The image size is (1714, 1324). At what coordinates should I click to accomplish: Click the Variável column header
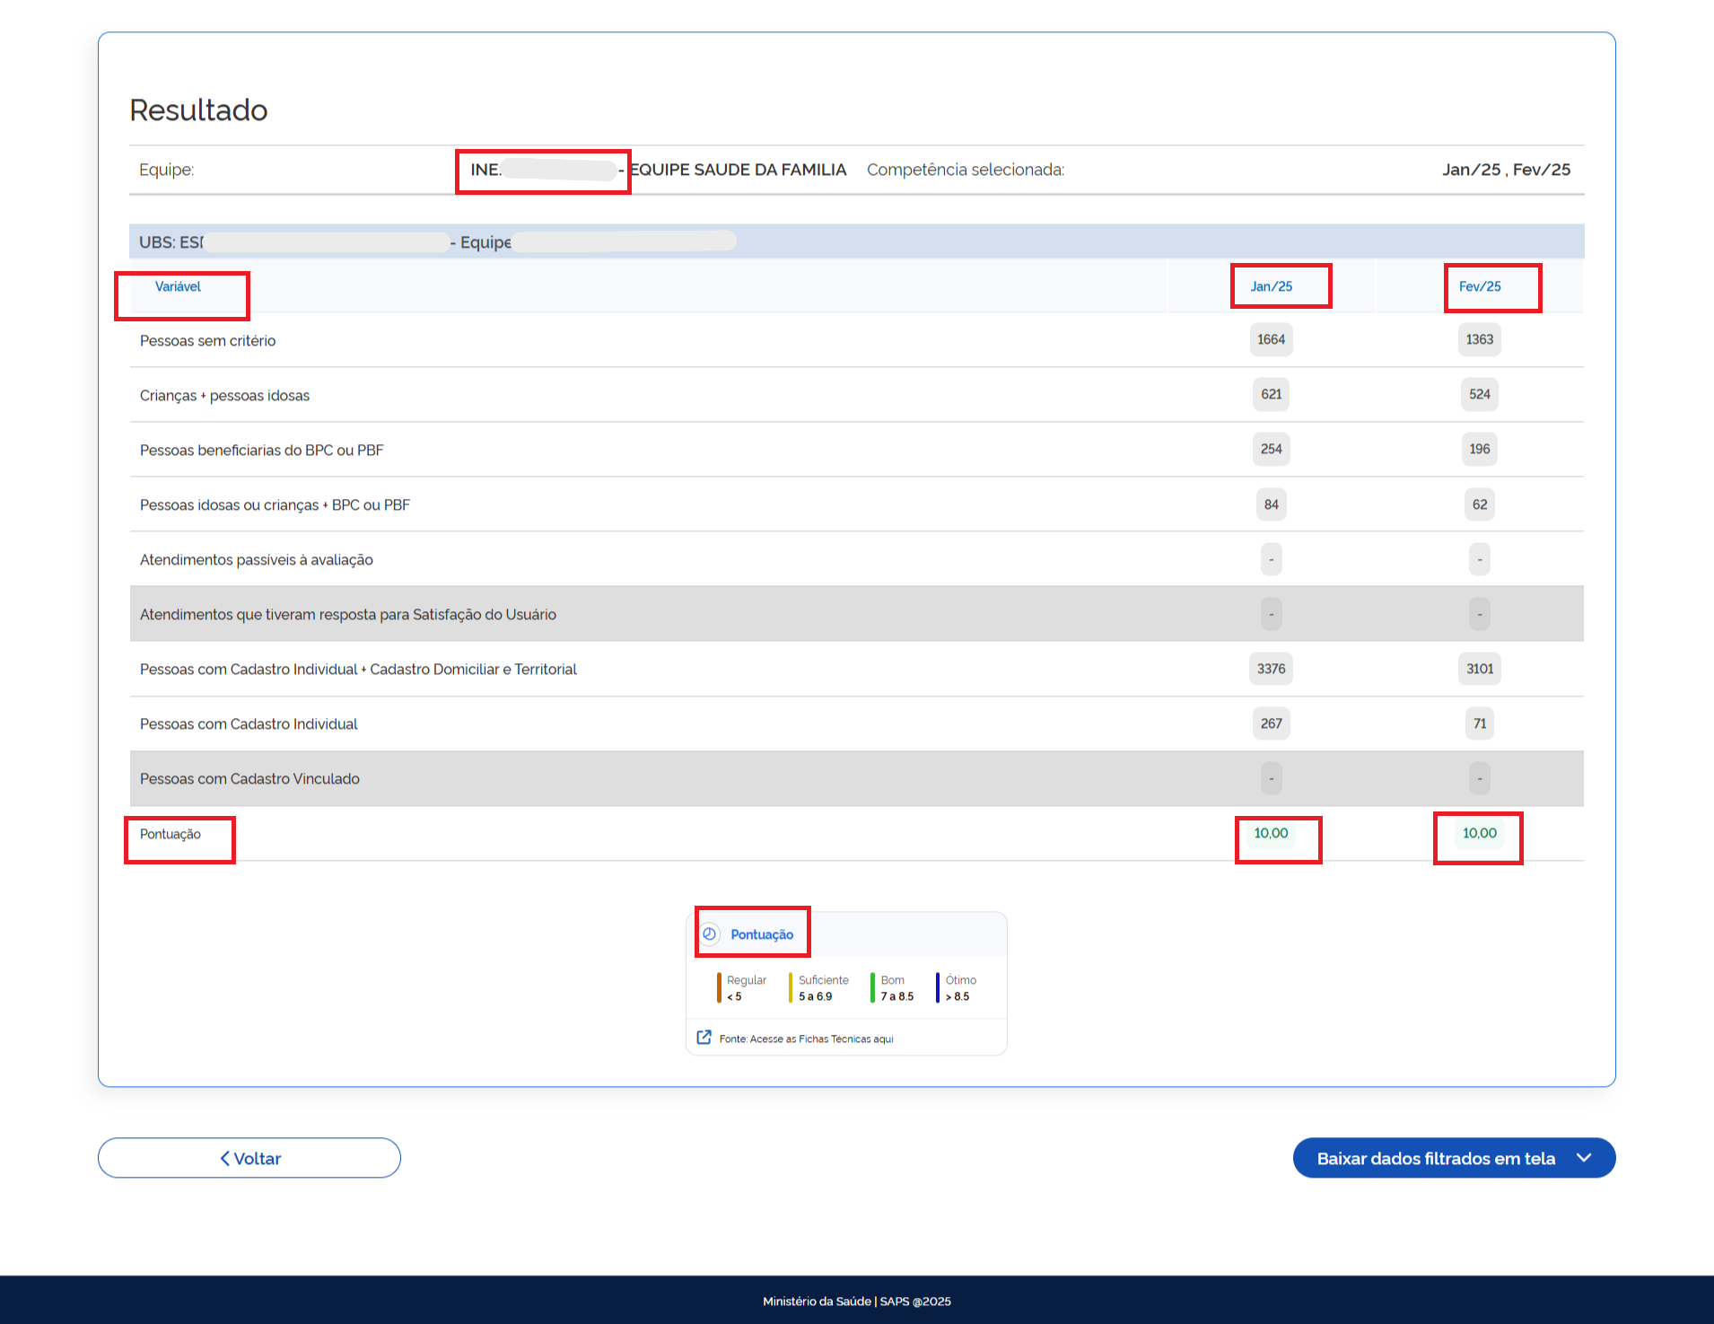pyautogui.click(x=178, y=286)
